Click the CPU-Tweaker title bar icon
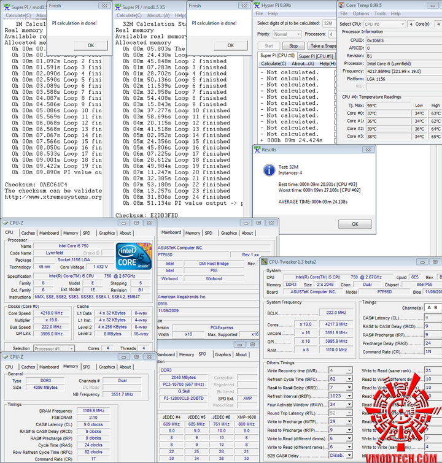442x463 pixels. pos(265,262)
